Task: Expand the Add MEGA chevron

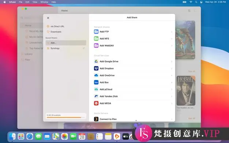Action: click(x=172, y=104)
